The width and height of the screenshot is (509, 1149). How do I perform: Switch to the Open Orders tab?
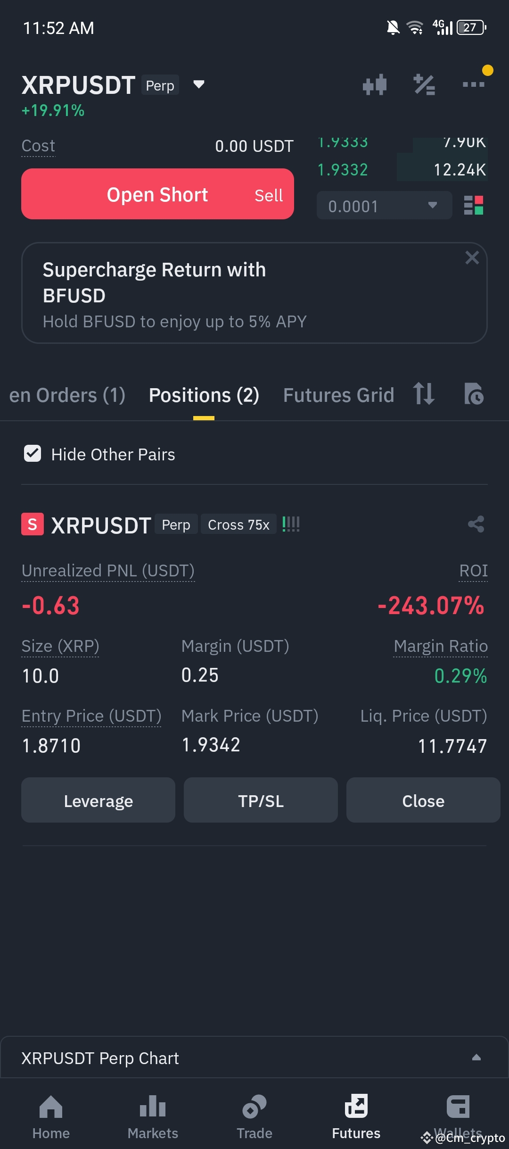(67, 395)
